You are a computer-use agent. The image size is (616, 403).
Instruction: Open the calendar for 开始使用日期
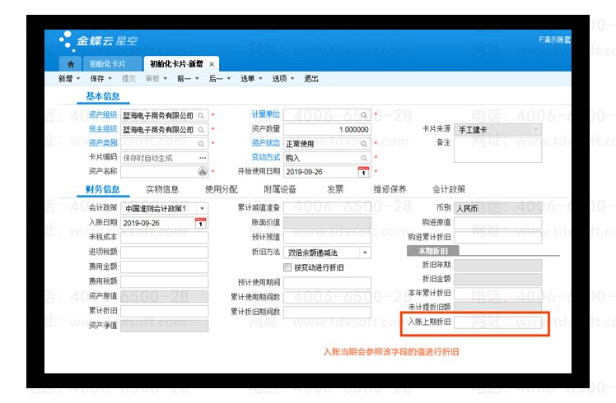[x=364, y=171]
